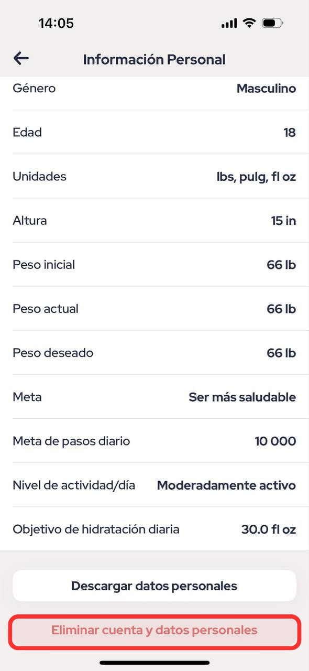309x671 pixels.
Task: Open the Género setting row
Action: [154, 89]
